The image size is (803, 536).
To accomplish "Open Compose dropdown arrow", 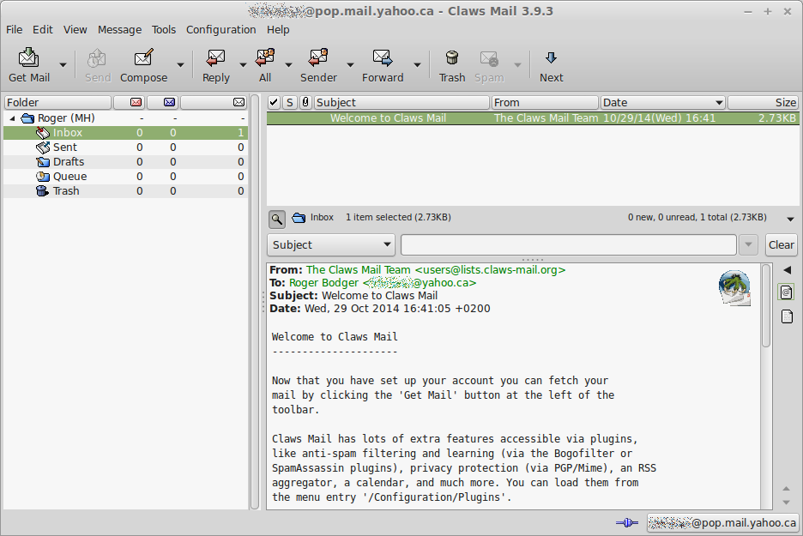I will click(x=180, y=64).
